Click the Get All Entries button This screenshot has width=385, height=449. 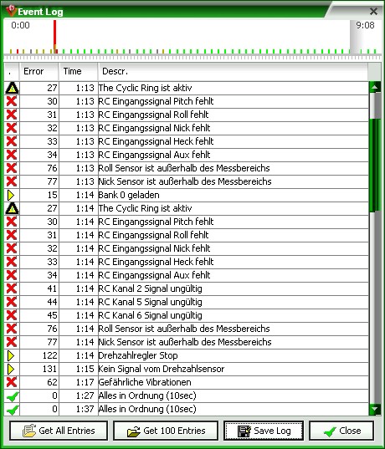[59, 431]
